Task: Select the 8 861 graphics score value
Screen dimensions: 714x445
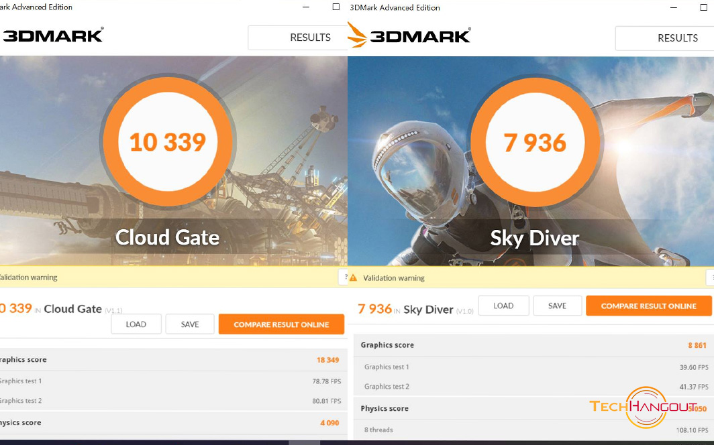Action: coord(697,345)
